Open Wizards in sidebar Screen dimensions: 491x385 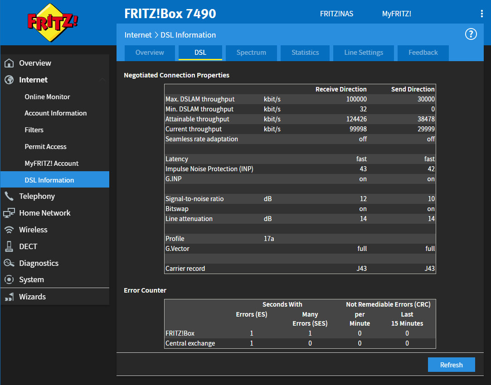pos(32,297)
